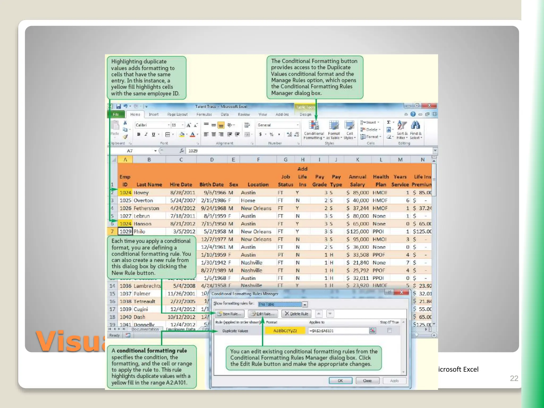Viewport: 544px width, 408px height.
Task: Toggle Middle Align button in ribbon
Action: click(213, 125)
